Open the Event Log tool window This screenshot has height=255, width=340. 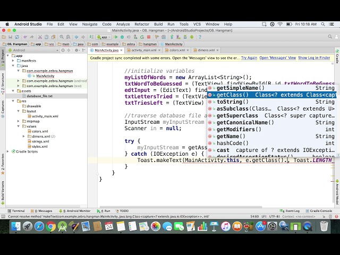point(290,211)
